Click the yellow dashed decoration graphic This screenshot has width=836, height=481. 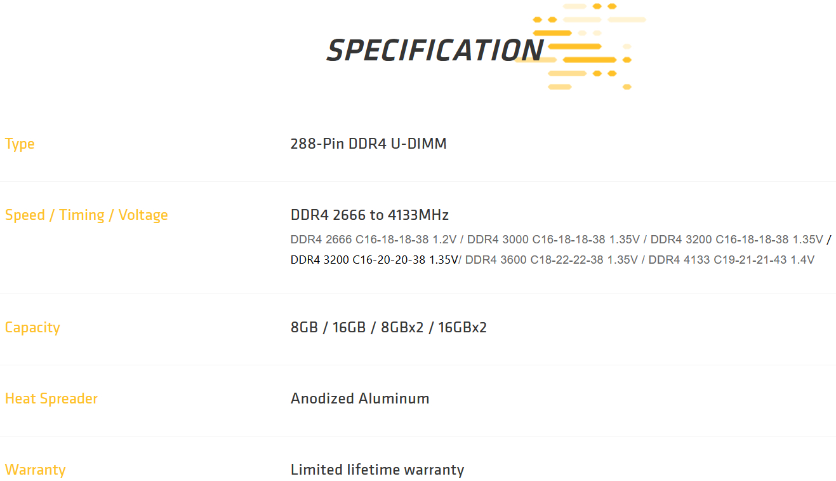coord(580,46)
